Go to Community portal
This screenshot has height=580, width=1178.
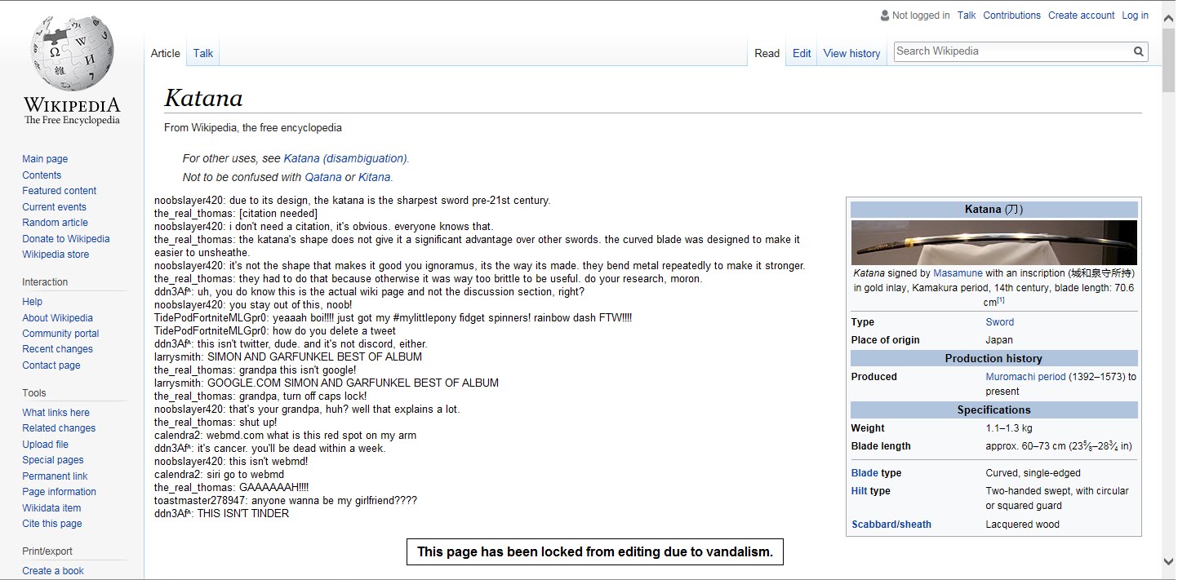pyautogui.click(x=60, y=334)
